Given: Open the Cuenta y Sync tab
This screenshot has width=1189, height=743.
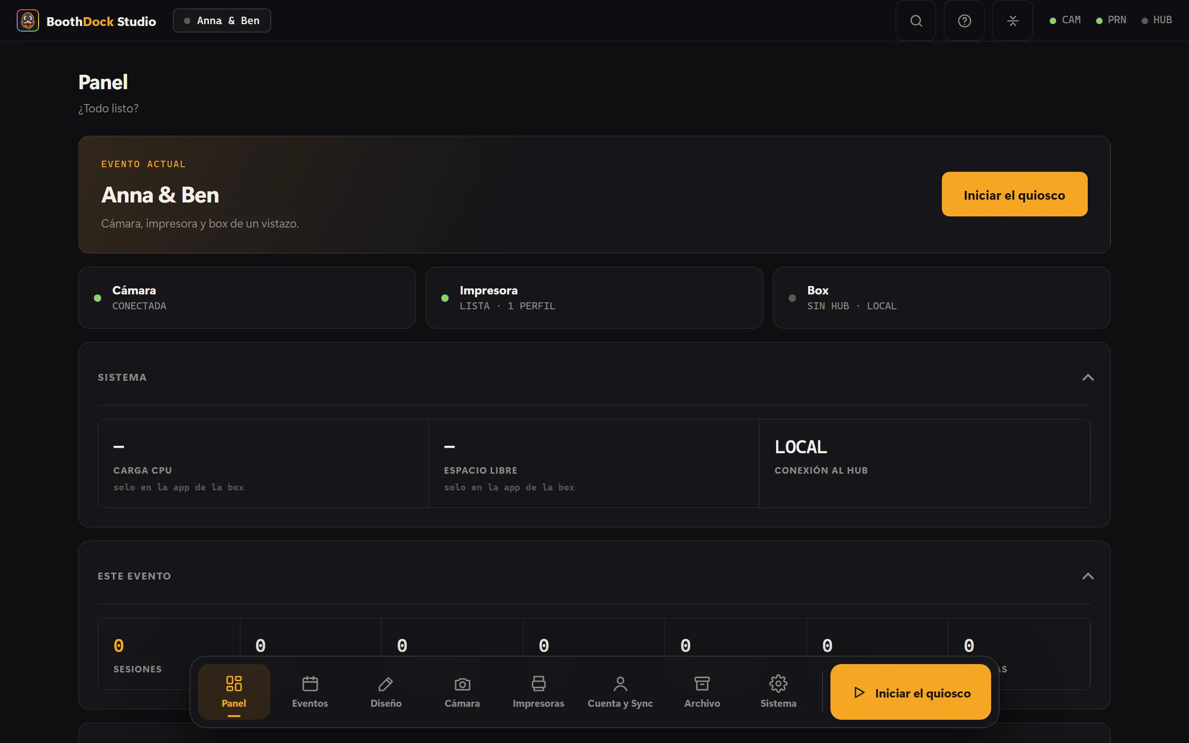Looking at the screenshot, I should click(620, 692).
